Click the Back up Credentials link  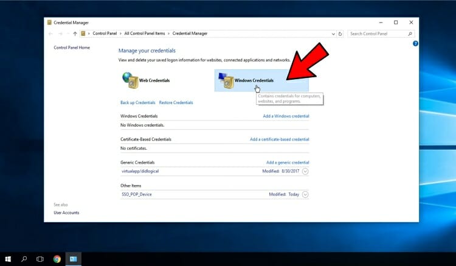coord(138,102)
